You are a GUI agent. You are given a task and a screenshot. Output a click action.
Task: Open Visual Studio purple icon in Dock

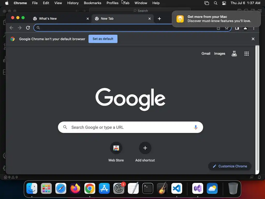click(x=197, y=188)
